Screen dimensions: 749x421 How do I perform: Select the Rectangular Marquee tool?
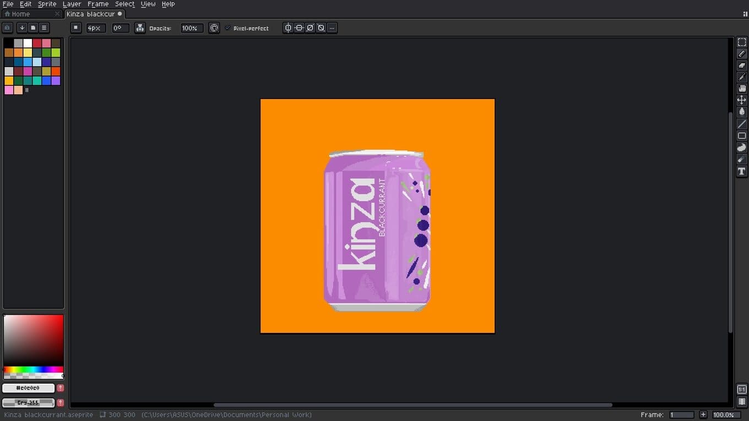[742, 42]
